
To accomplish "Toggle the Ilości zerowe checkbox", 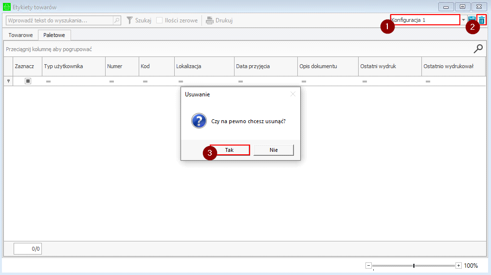I will point(160,20).
